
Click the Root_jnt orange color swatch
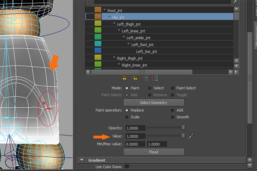point(97,10)
